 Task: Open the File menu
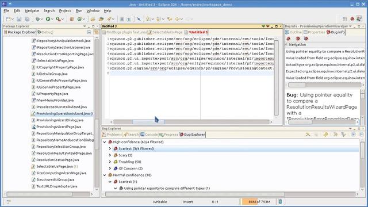point(6,11)
